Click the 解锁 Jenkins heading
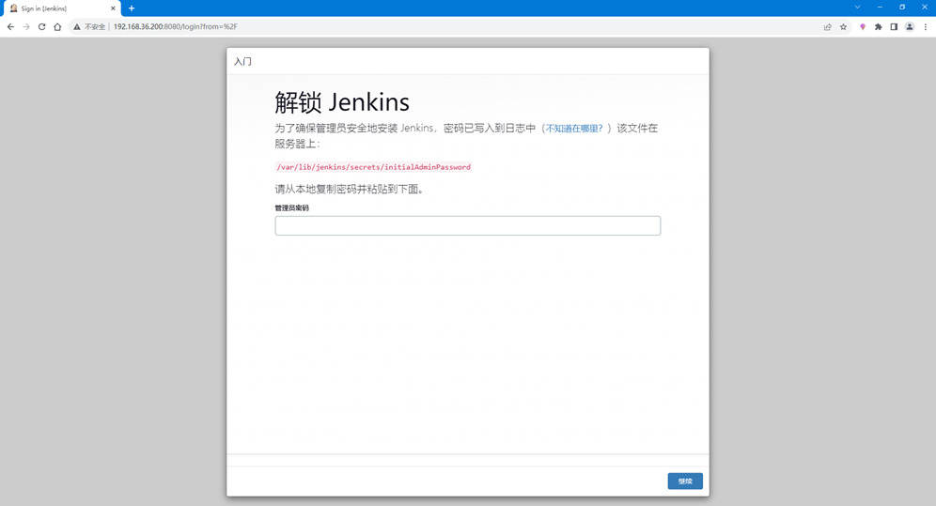Screen dimensions: 936x506 point(342,102)
